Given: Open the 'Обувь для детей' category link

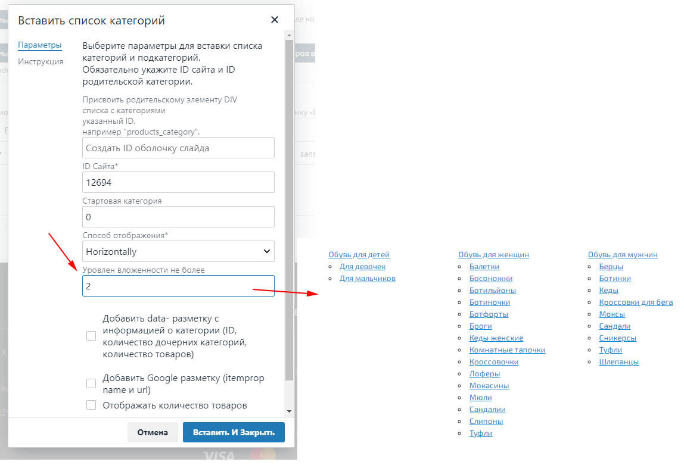Looking at the screenshot, I should [x=359, y=255].
